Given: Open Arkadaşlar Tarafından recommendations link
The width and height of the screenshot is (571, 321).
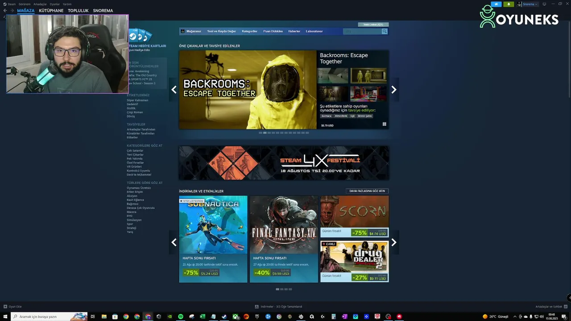Looking at the screenshot, I should point(141,129).
